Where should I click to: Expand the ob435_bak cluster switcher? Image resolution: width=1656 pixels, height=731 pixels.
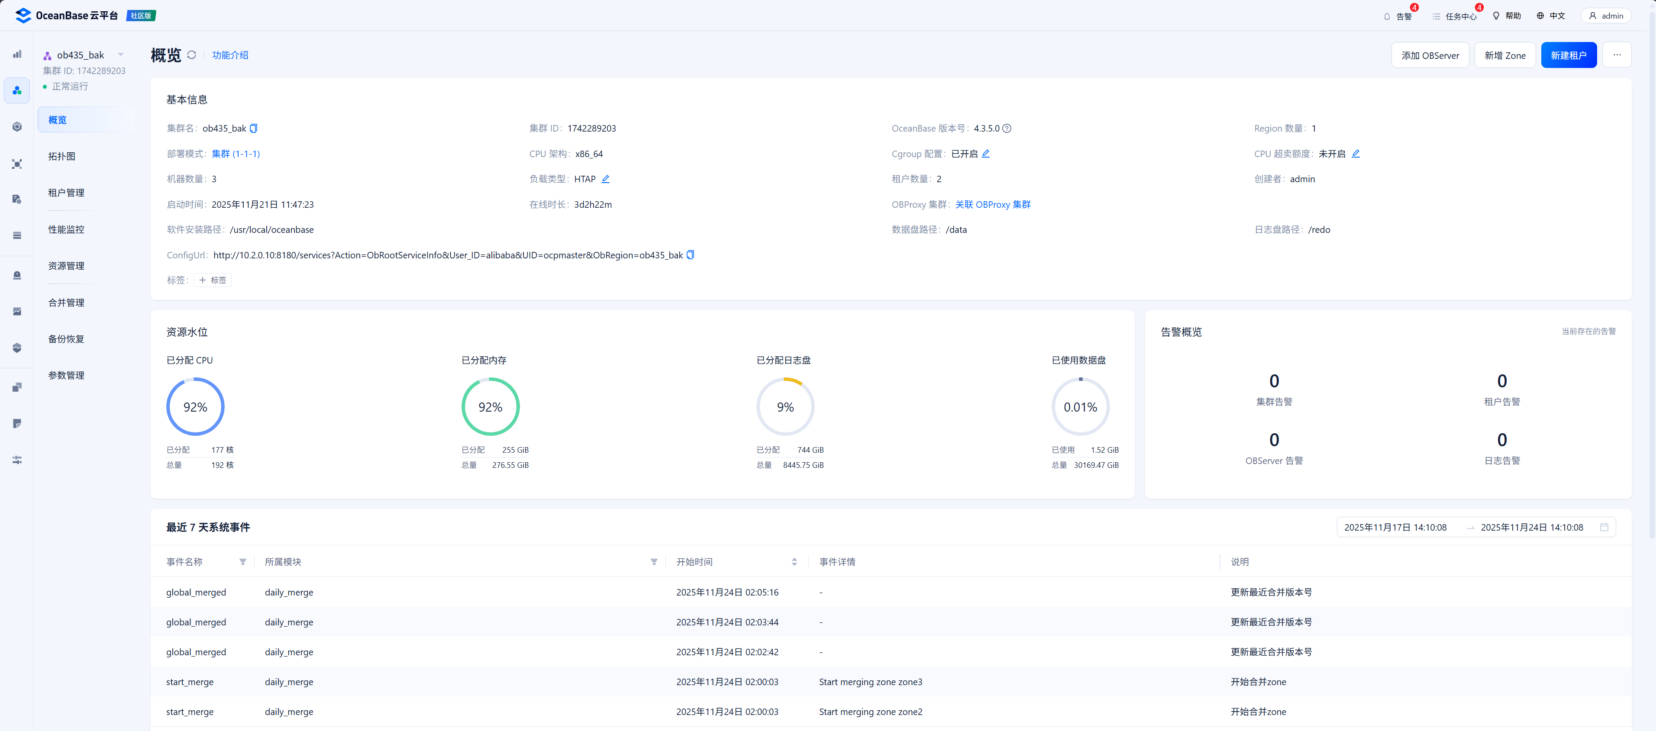120,55
